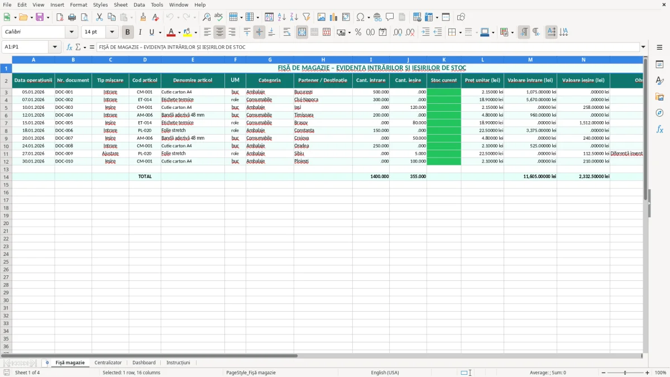This screenshot has width=670, height=377.
Task: Apply AutoFilter
Action: coord(307,17)
